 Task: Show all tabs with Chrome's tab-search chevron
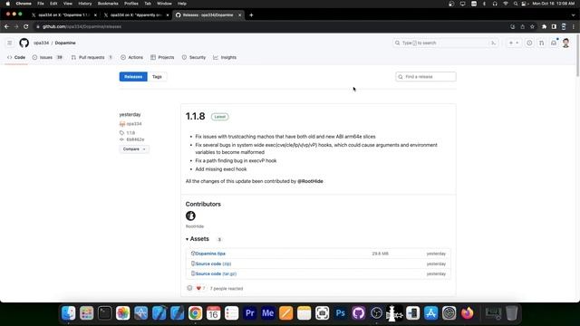point(574,15)
